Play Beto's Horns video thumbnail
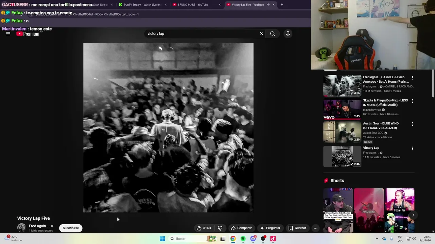The image size is (435, 244). pos(342,86)
